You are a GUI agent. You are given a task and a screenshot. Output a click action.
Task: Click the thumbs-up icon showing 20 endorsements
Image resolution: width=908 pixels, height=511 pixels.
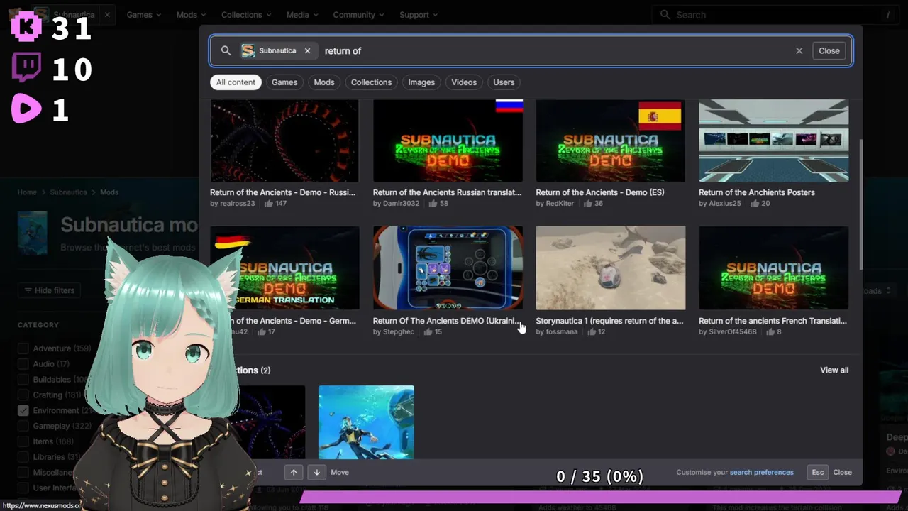pyautogui.click(x=754, y=204)
